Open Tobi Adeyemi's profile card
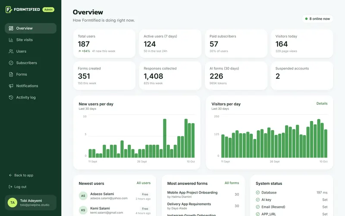 click(x=31, y=203)
